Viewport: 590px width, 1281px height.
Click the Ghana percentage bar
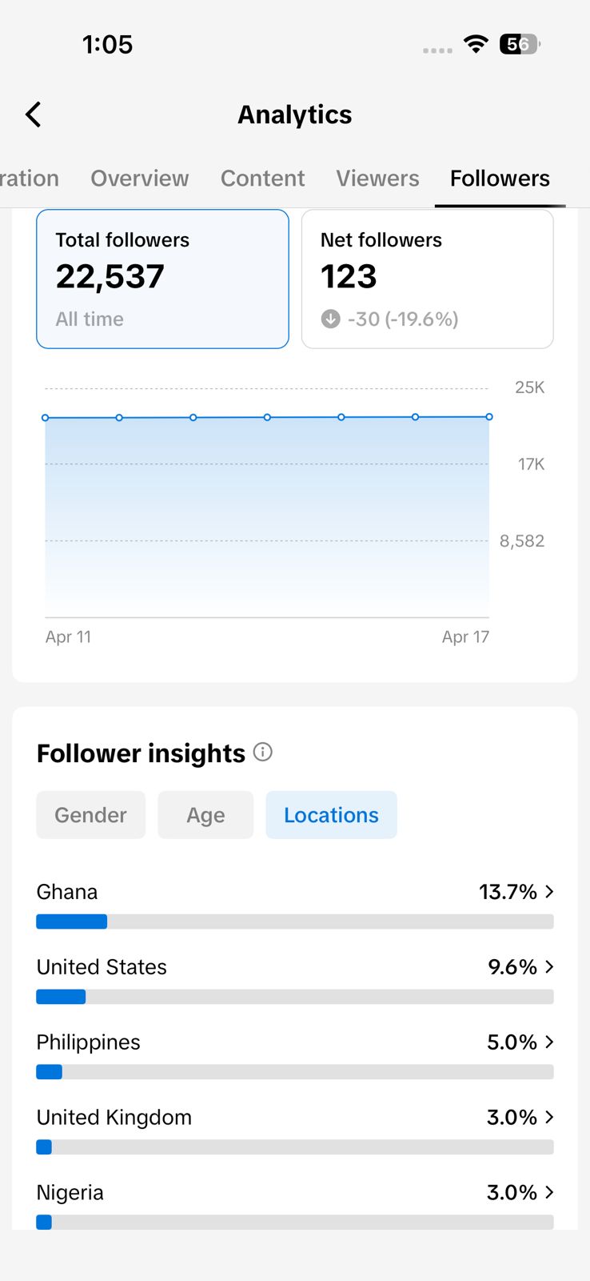[294, 922]
